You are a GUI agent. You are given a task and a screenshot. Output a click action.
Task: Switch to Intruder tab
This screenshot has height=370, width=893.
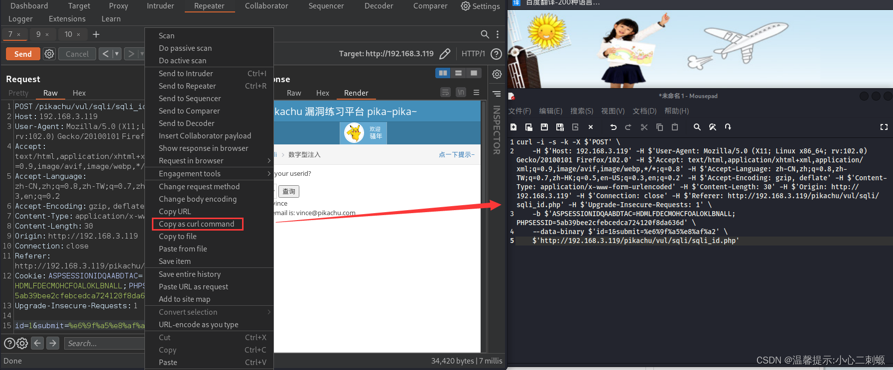tap(160, 6)
